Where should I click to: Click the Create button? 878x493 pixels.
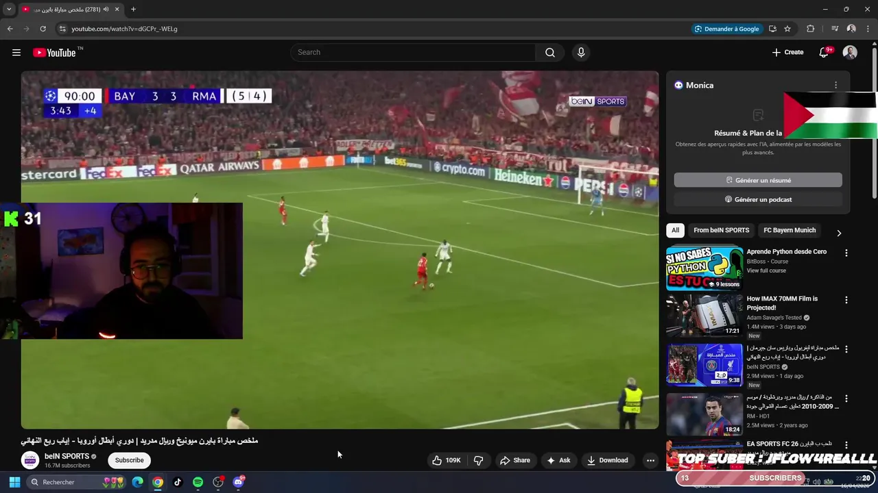coord(787,53)
